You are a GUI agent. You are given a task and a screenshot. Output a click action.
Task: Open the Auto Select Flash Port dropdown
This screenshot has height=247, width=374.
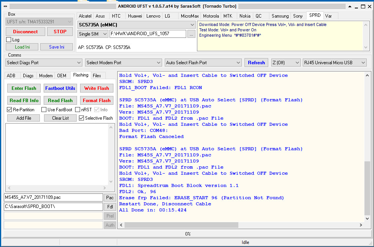(x=238, y=63)
